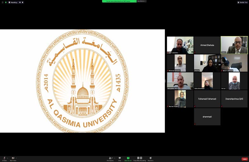The image size is (249, 162).
Task: Click muted mic icon on Ahmed Shehata tile
Action: click(x=195, y=53)
